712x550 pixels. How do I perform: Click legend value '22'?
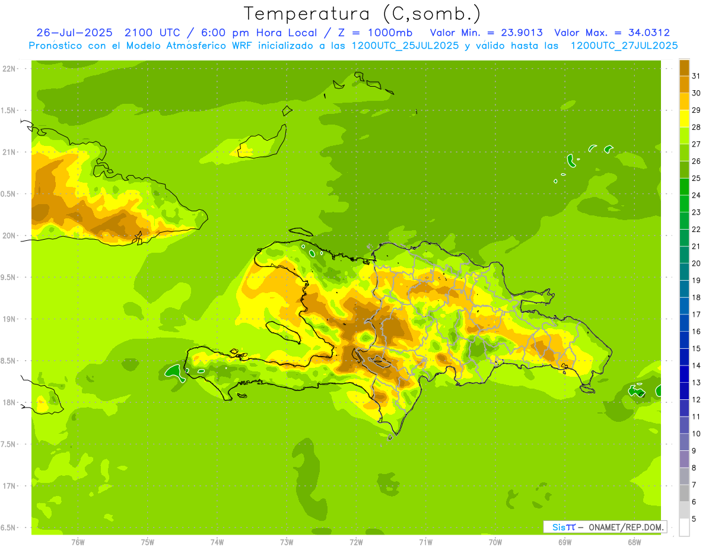point(697,229)
